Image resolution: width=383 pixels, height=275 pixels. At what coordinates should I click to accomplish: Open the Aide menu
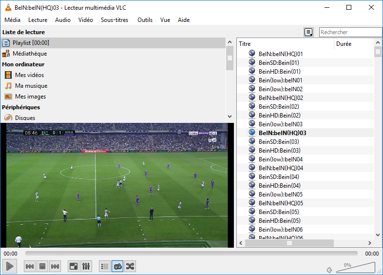point(184,20)
